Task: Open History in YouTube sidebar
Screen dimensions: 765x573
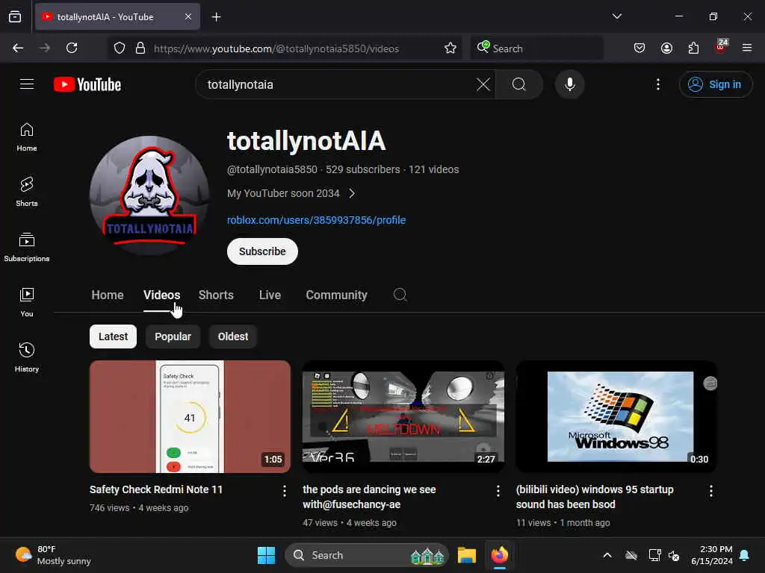Action: [x=27, y=357]
